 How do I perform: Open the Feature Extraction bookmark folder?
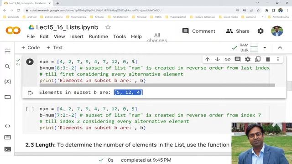click(203, 17)
